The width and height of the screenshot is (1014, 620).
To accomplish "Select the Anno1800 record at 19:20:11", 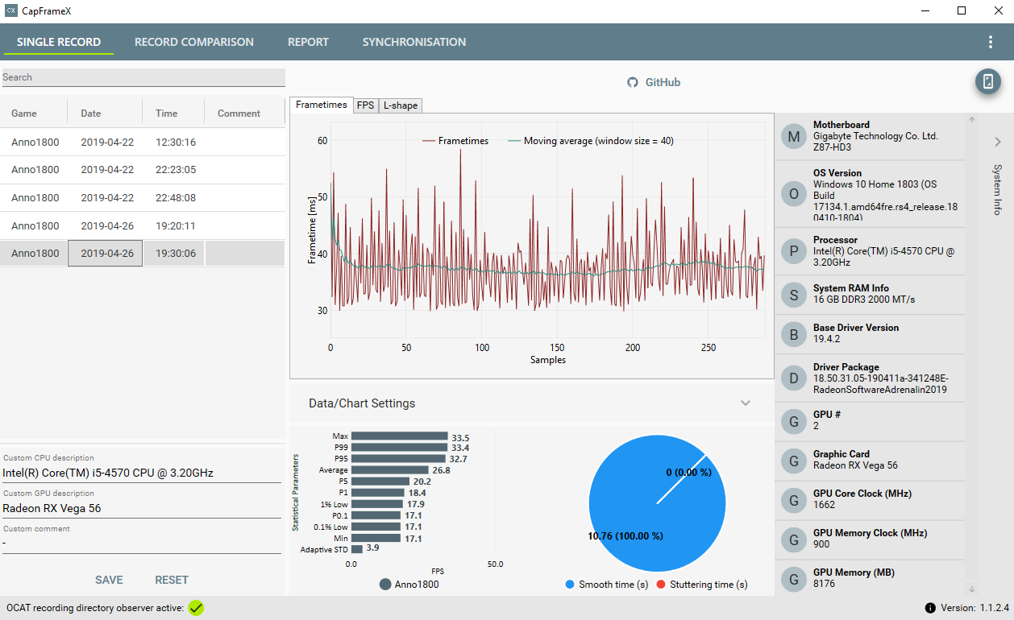I will 143,225.
